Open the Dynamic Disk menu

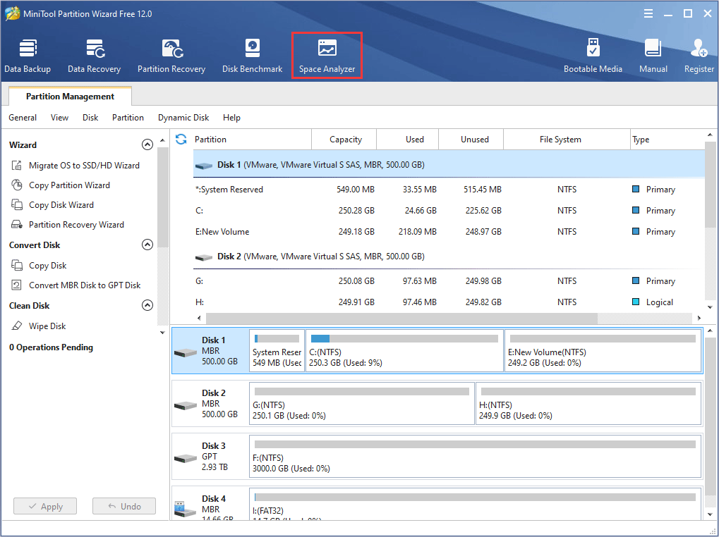point(183,118)
